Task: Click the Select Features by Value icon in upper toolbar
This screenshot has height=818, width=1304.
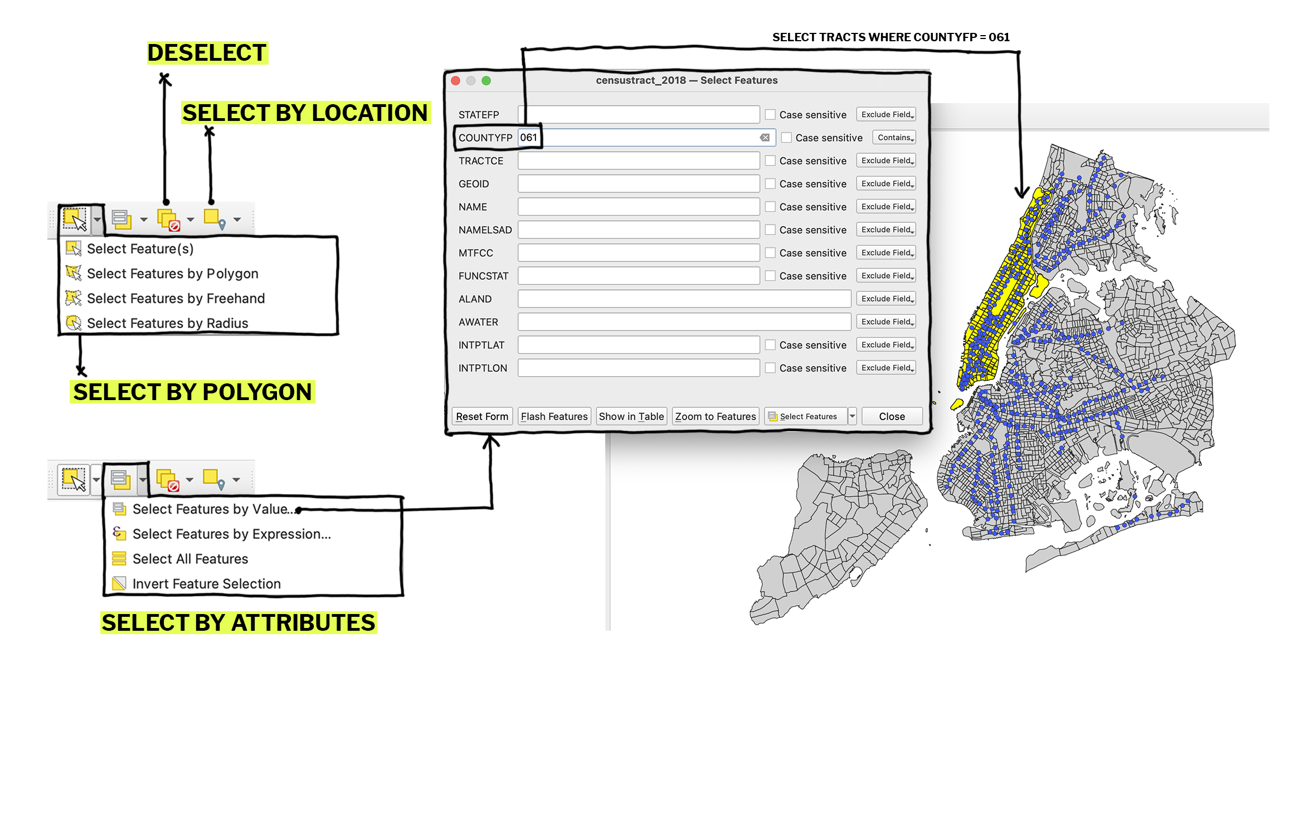Action: pyautogui.click(x=121, y=219)
